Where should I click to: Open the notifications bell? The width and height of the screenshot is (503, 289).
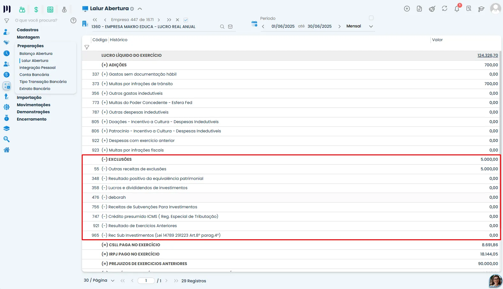coord(457,9)
